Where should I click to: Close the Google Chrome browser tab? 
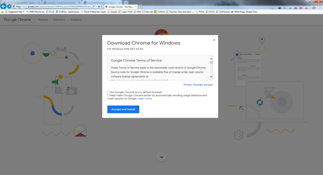pyautogui.click(x=136, y=7)
